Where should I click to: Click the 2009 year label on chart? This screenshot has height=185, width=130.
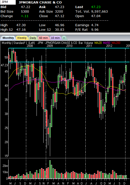point(50,46)
